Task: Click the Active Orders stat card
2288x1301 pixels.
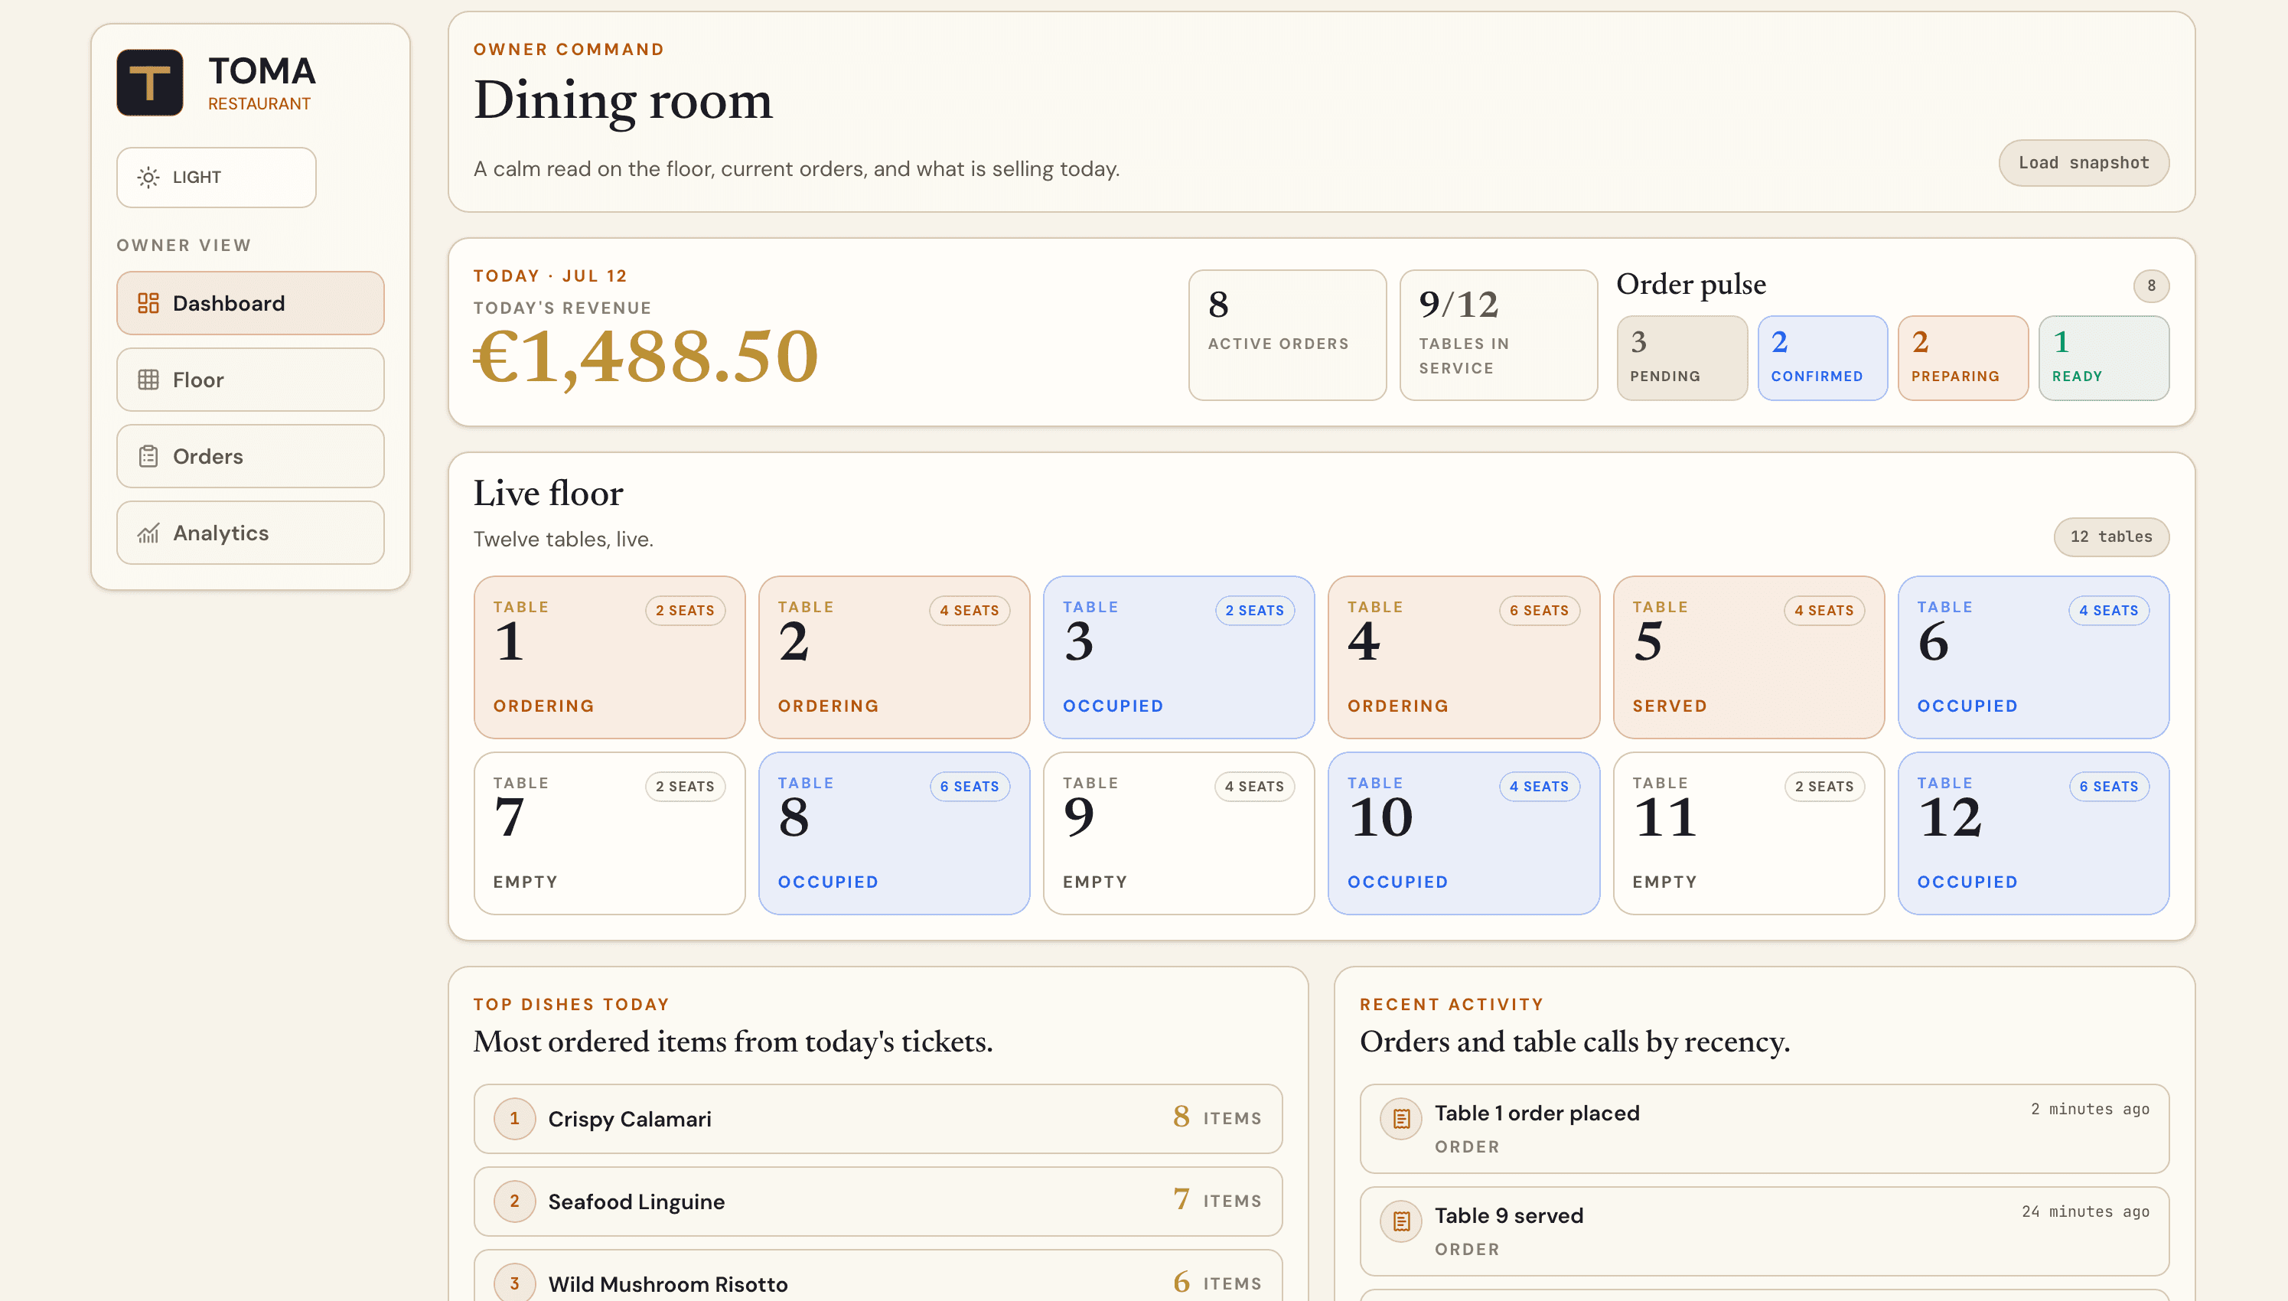Action: tap(1287, 335)
